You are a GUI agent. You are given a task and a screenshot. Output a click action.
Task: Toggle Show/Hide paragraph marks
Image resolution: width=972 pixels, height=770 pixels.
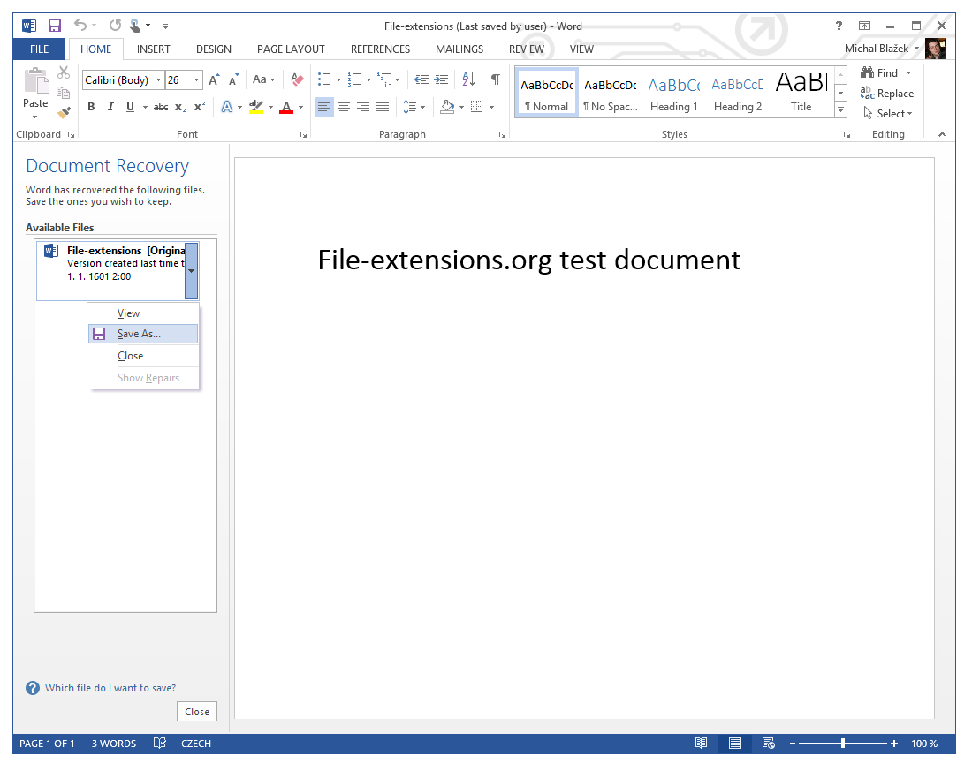coord(496,79)
